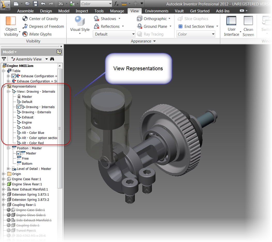
Task: Select the Master view representation with lock
Action: (x=27, y=97)
